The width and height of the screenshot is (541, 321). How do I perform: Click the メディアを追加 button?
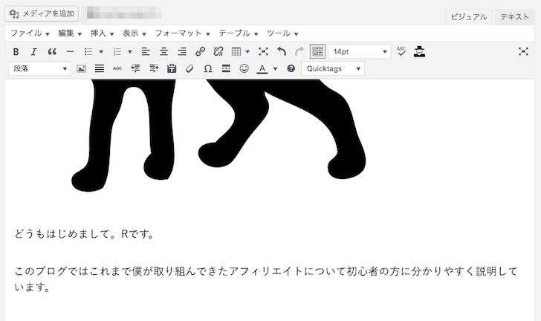point(42,13)
